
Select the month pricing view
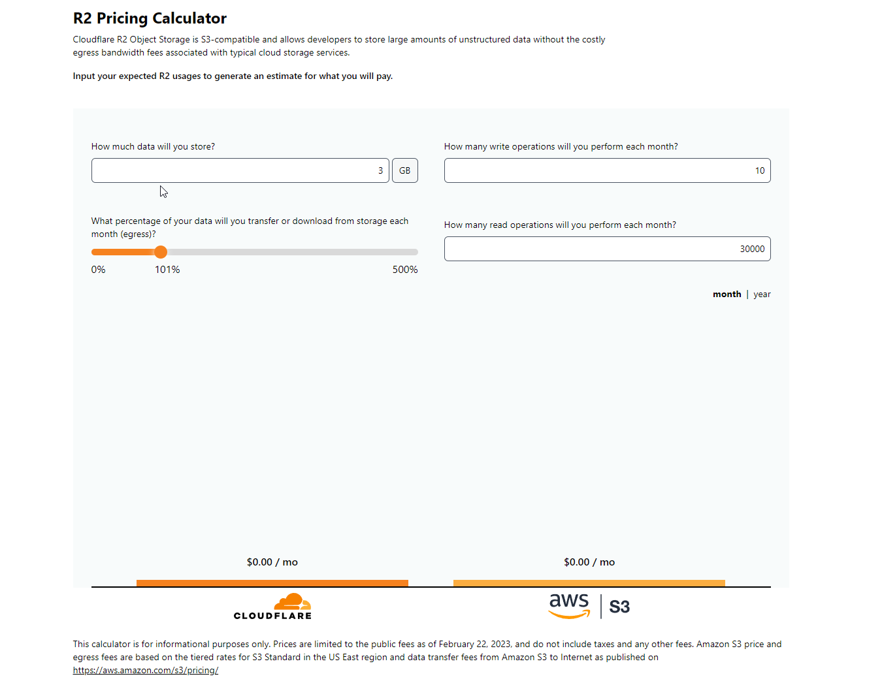(727, 295)
